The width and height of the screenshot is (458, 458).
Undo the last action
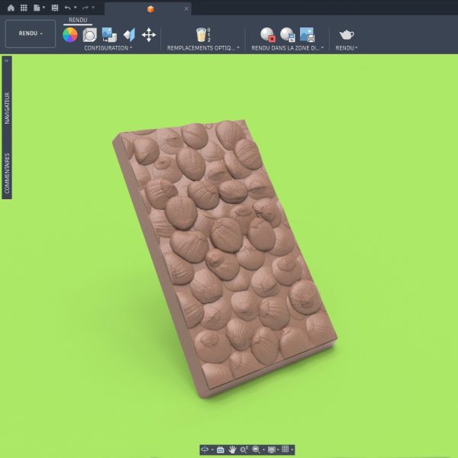click(67, 8)
